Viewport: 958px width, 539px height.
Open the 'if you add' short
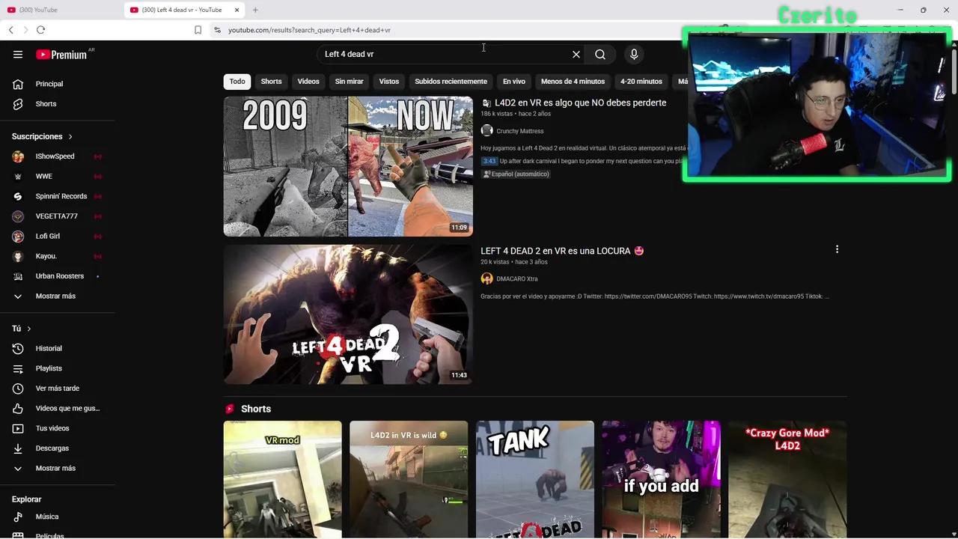(x=662, y=479)
